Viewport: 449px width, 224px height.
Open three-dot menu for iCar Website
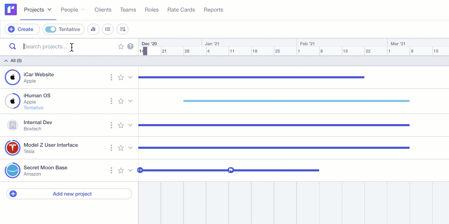[x=111, y=77]
